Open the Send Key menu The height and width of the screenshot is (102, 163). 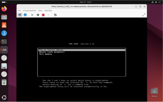click(x=48, y=10)
